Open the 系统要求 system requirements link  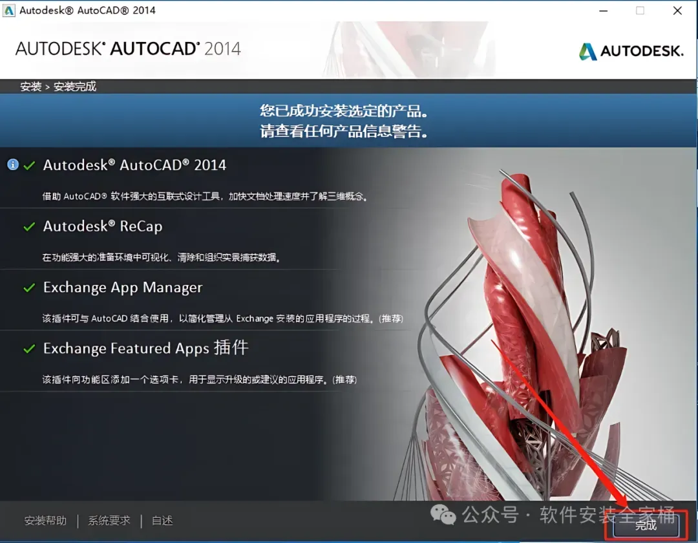[x=109, y=520]
